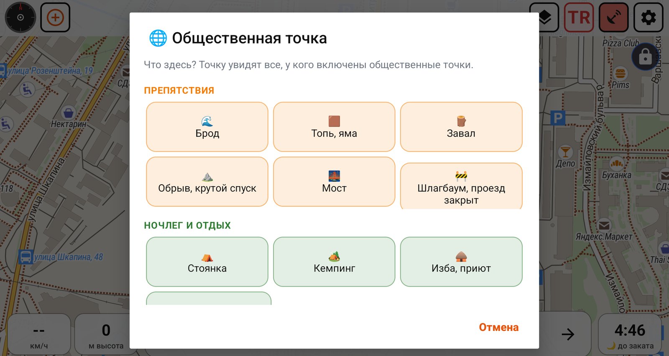
Task: Select the Кемпинг option
Action: [334, 262]
